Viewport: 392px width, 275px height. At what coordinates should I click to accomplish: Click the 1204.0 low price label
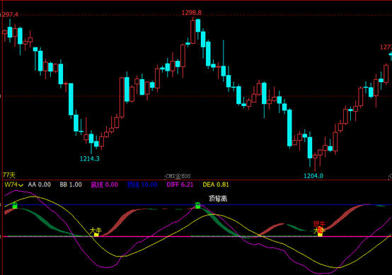(x=313, y=176)
